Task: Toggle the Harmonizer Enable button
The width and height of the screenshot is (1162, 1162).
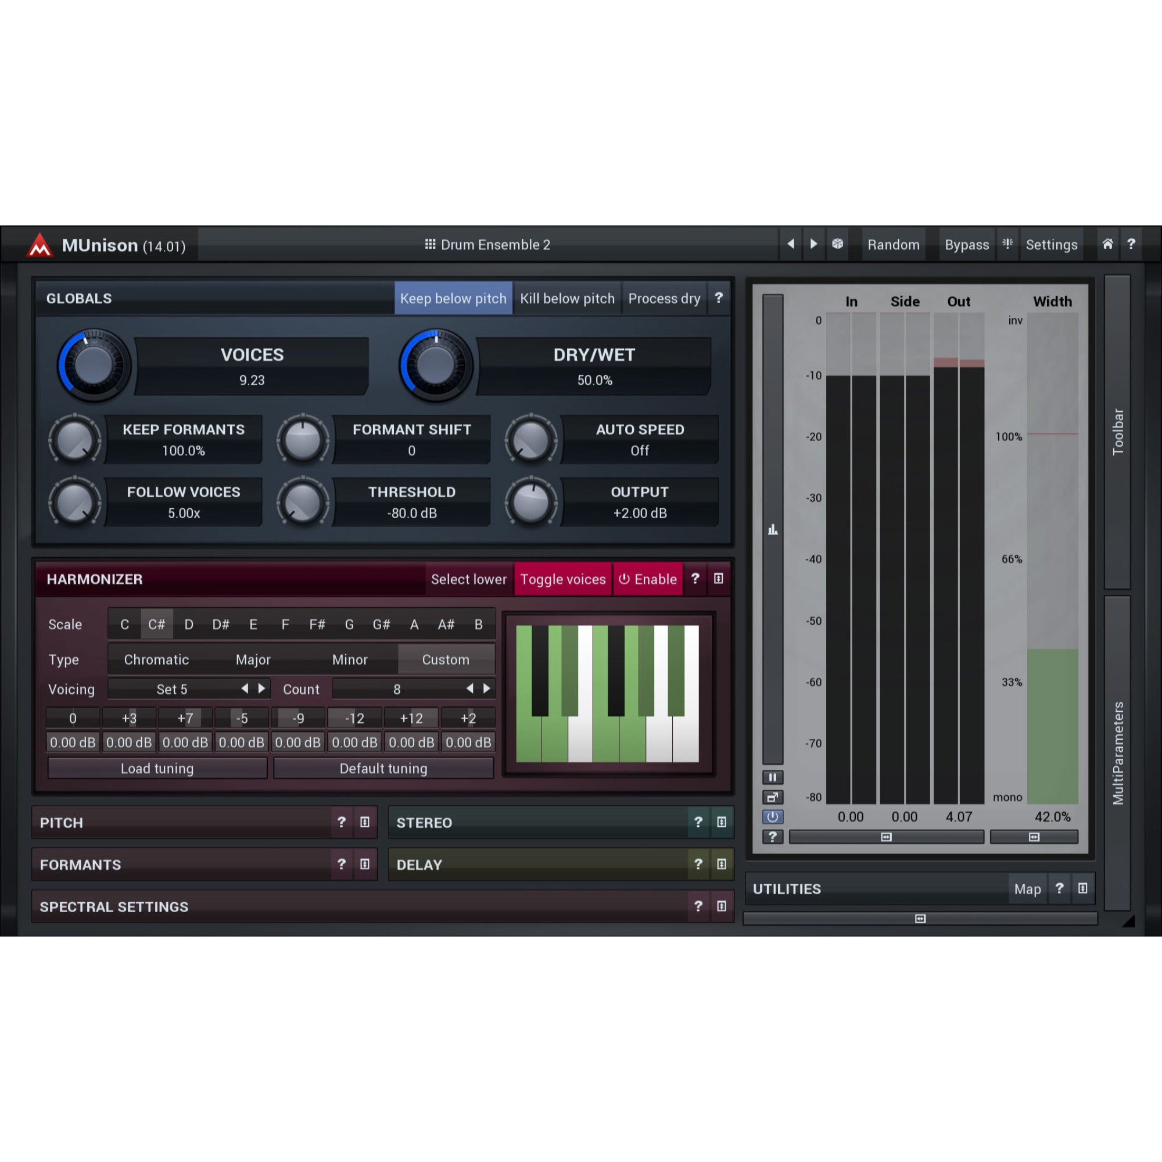Action: click(648, 579)
